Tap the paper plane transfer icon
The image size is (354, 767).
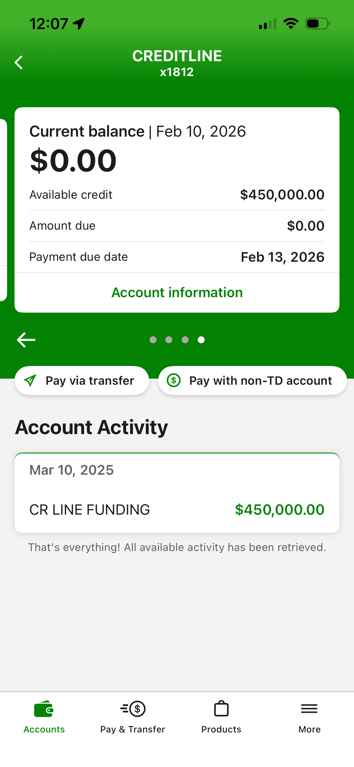point(30,380)
